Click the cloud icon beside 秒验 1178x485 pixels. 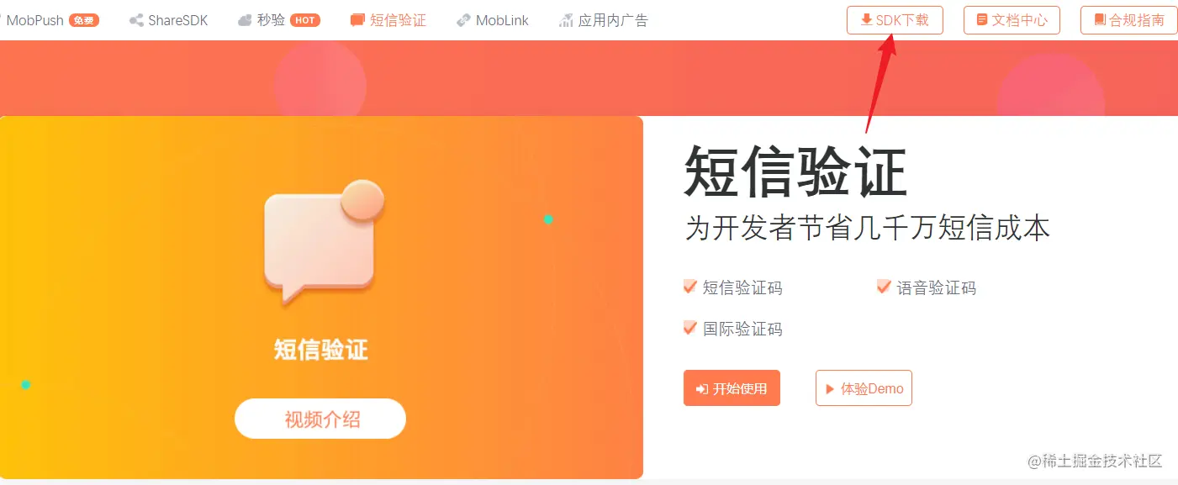coord(245,20)
